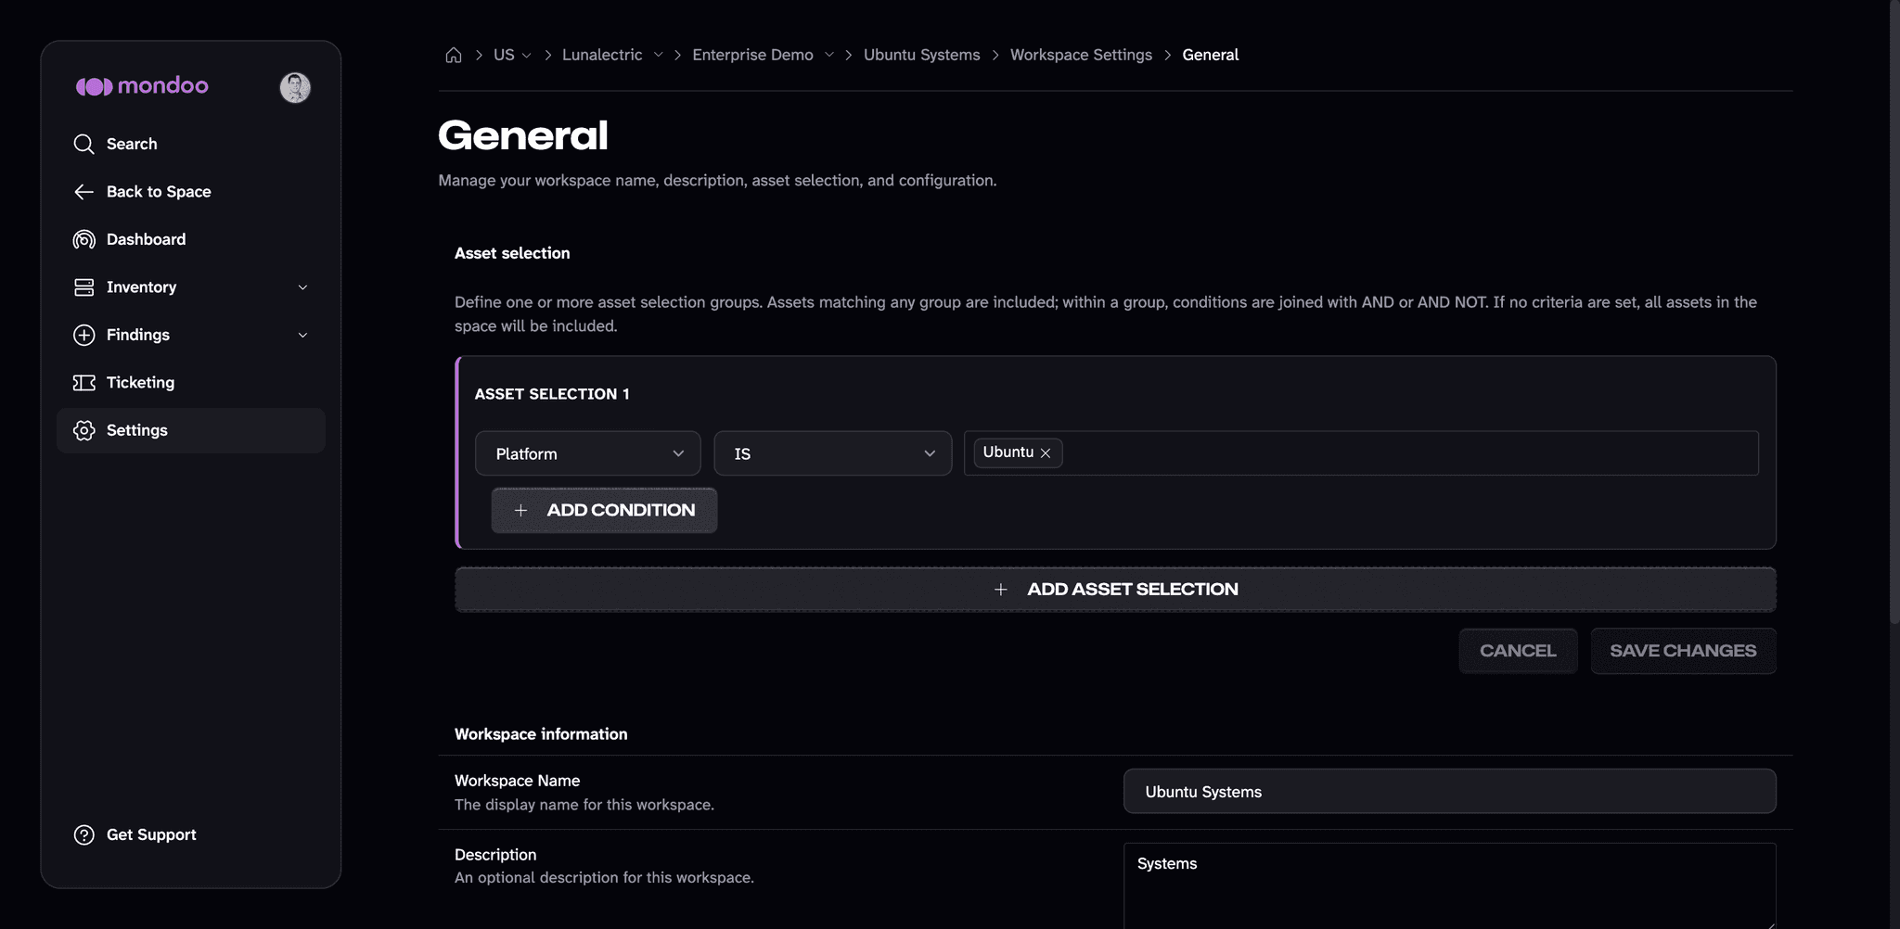1900x929 pixels.
Task: Click the Inventory server icon
Action: click(x=83, y=287)
